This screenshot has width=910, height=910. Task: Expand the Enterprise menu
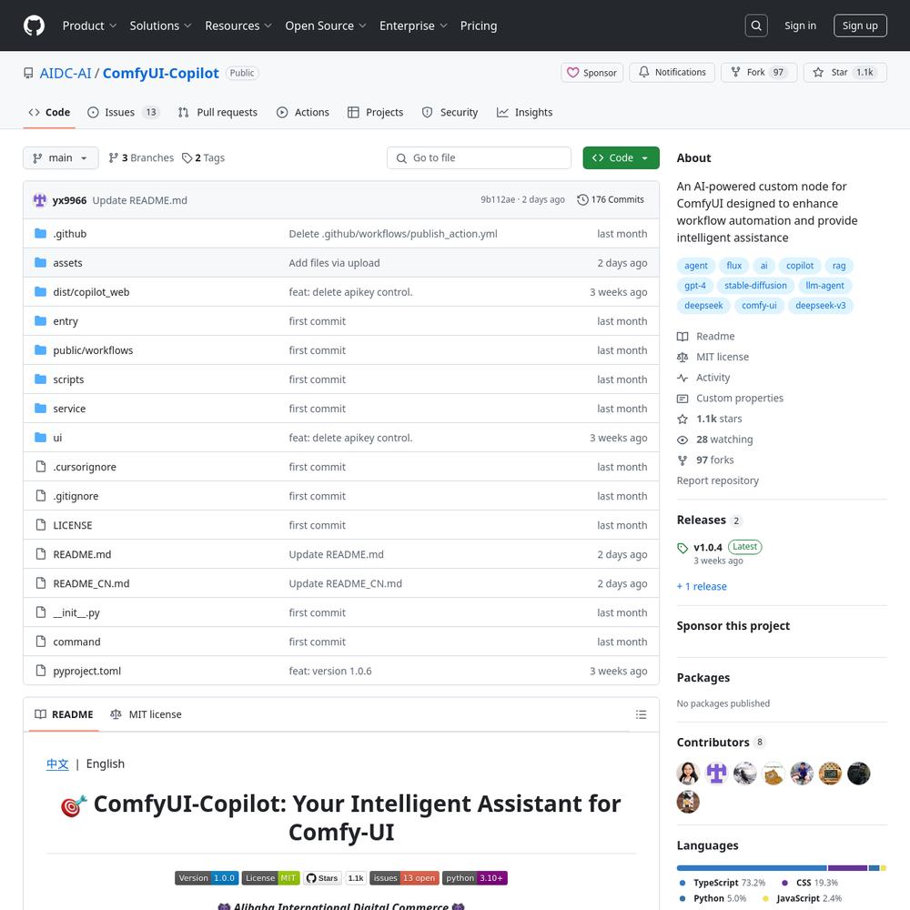pos(413,25)
